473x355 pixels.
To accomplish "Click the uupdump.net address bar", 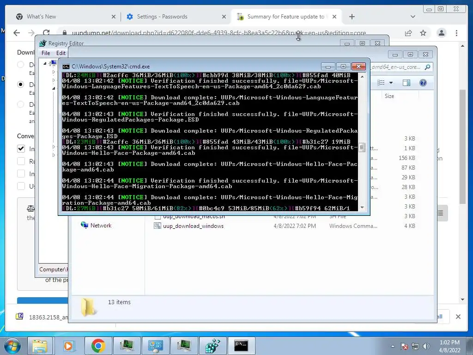I will coord(218,33).
